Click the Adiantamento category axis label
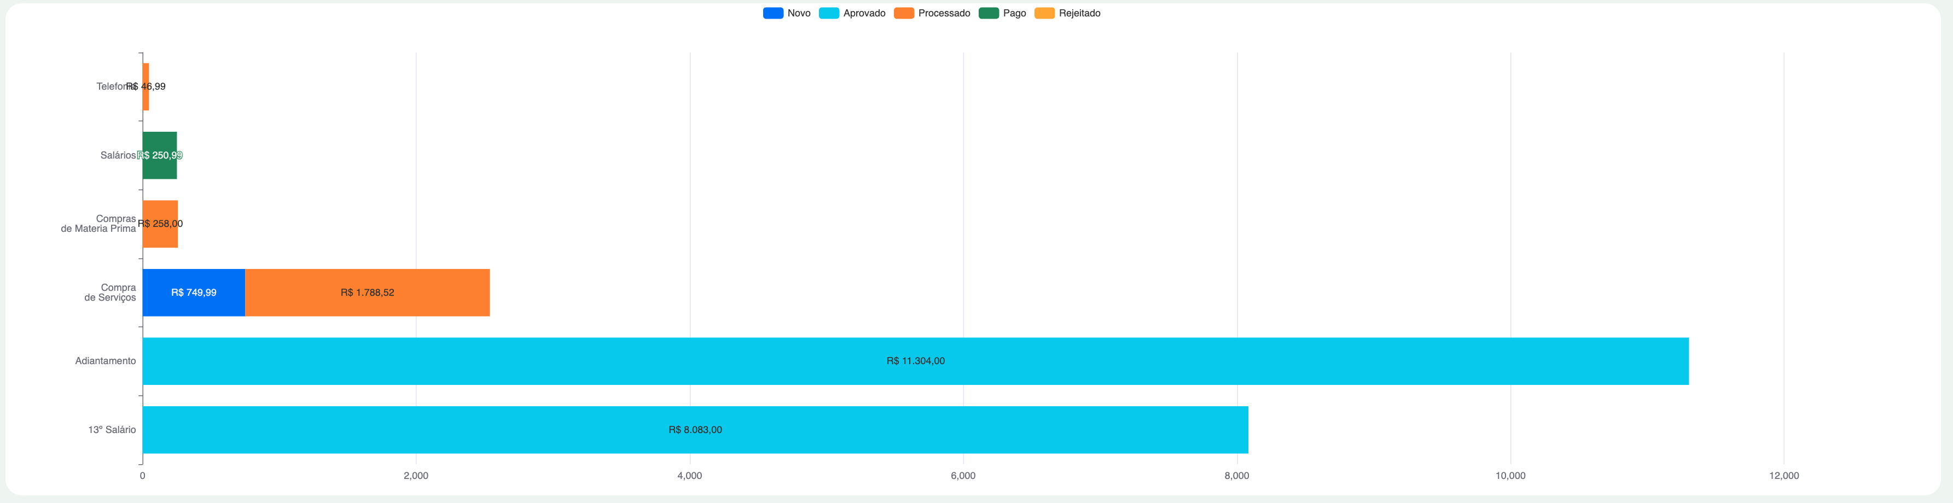Image resolution: width=1953 pixels, height=503 pixels. pyautogui.click(x=106, y=361)
